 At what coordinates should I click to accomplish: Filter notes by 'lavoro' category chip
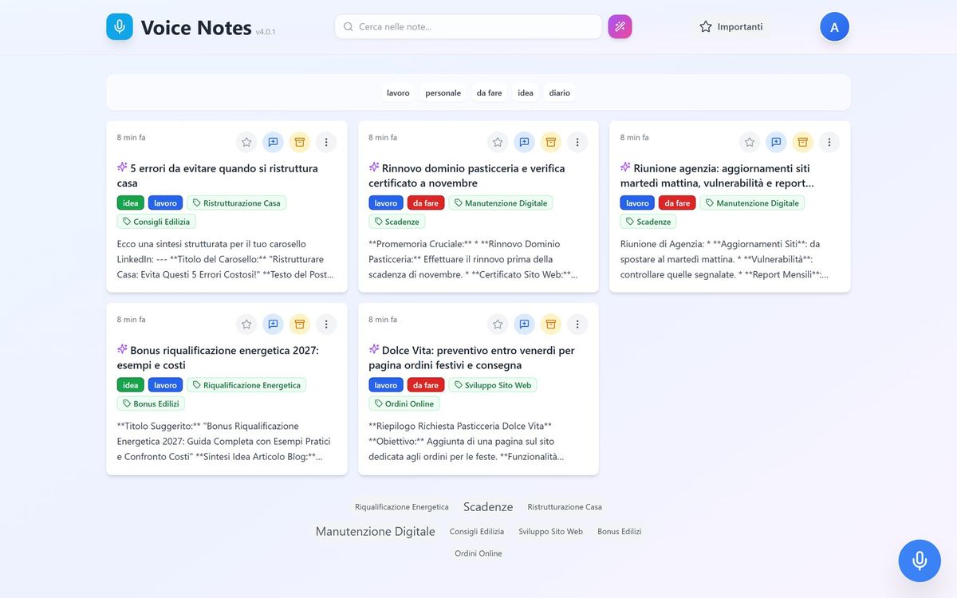[x=398, y=93]
